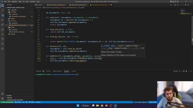Add a new terminal with the plus icon

tap(180, 71)
